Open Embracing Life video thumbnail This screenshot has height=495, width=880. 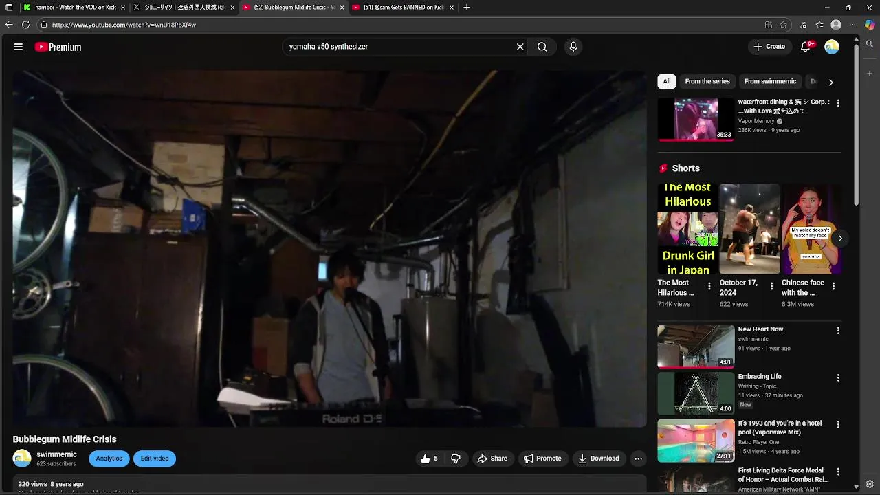(x=696, y=394)
